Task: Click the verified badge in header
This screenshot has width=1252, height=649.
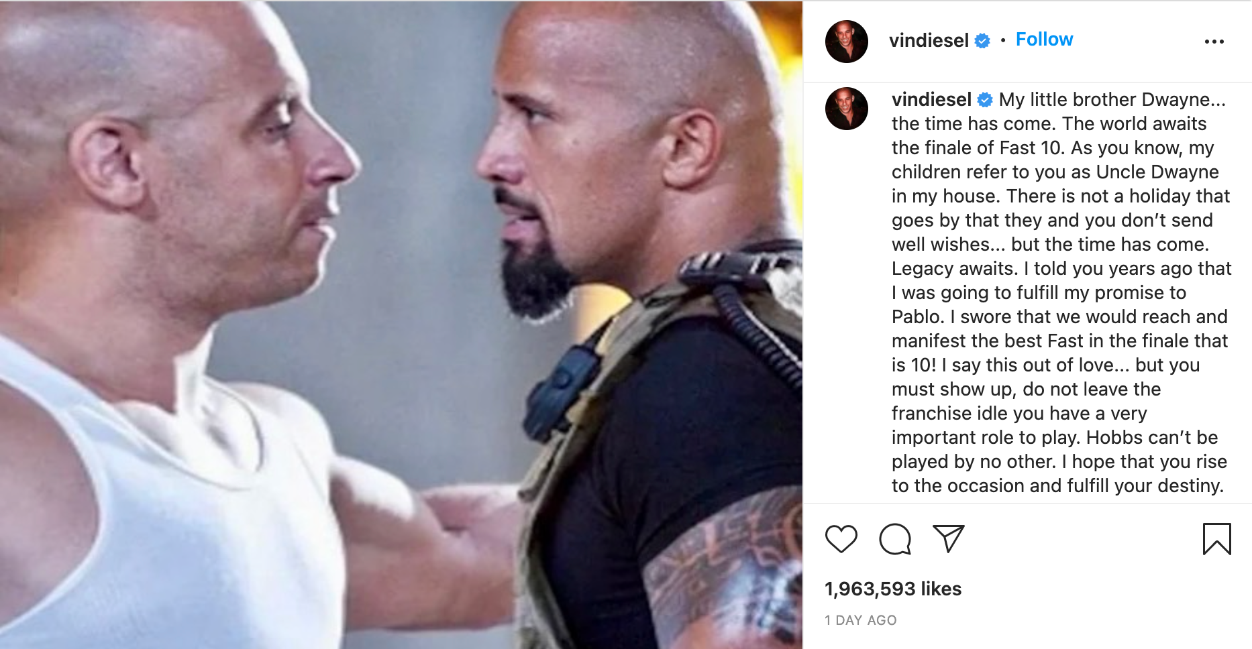Action: (982, 41)
